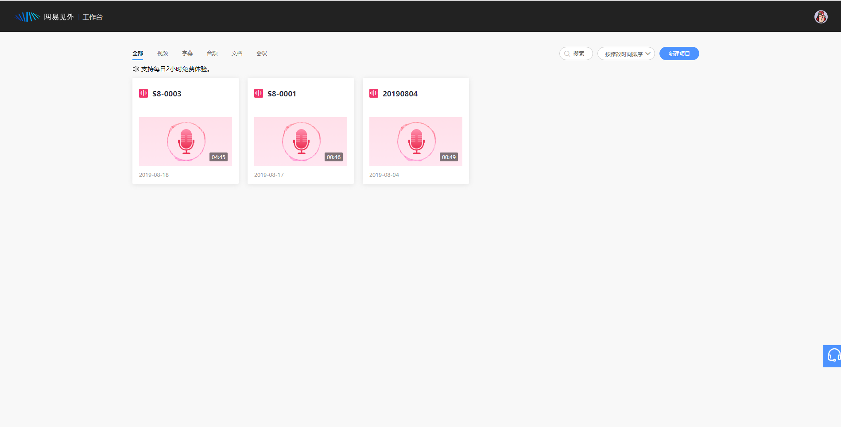Click the NetEase Sight logo icon
The width and height of the screenshot is (841, 427).
click(x=27, y=17)
